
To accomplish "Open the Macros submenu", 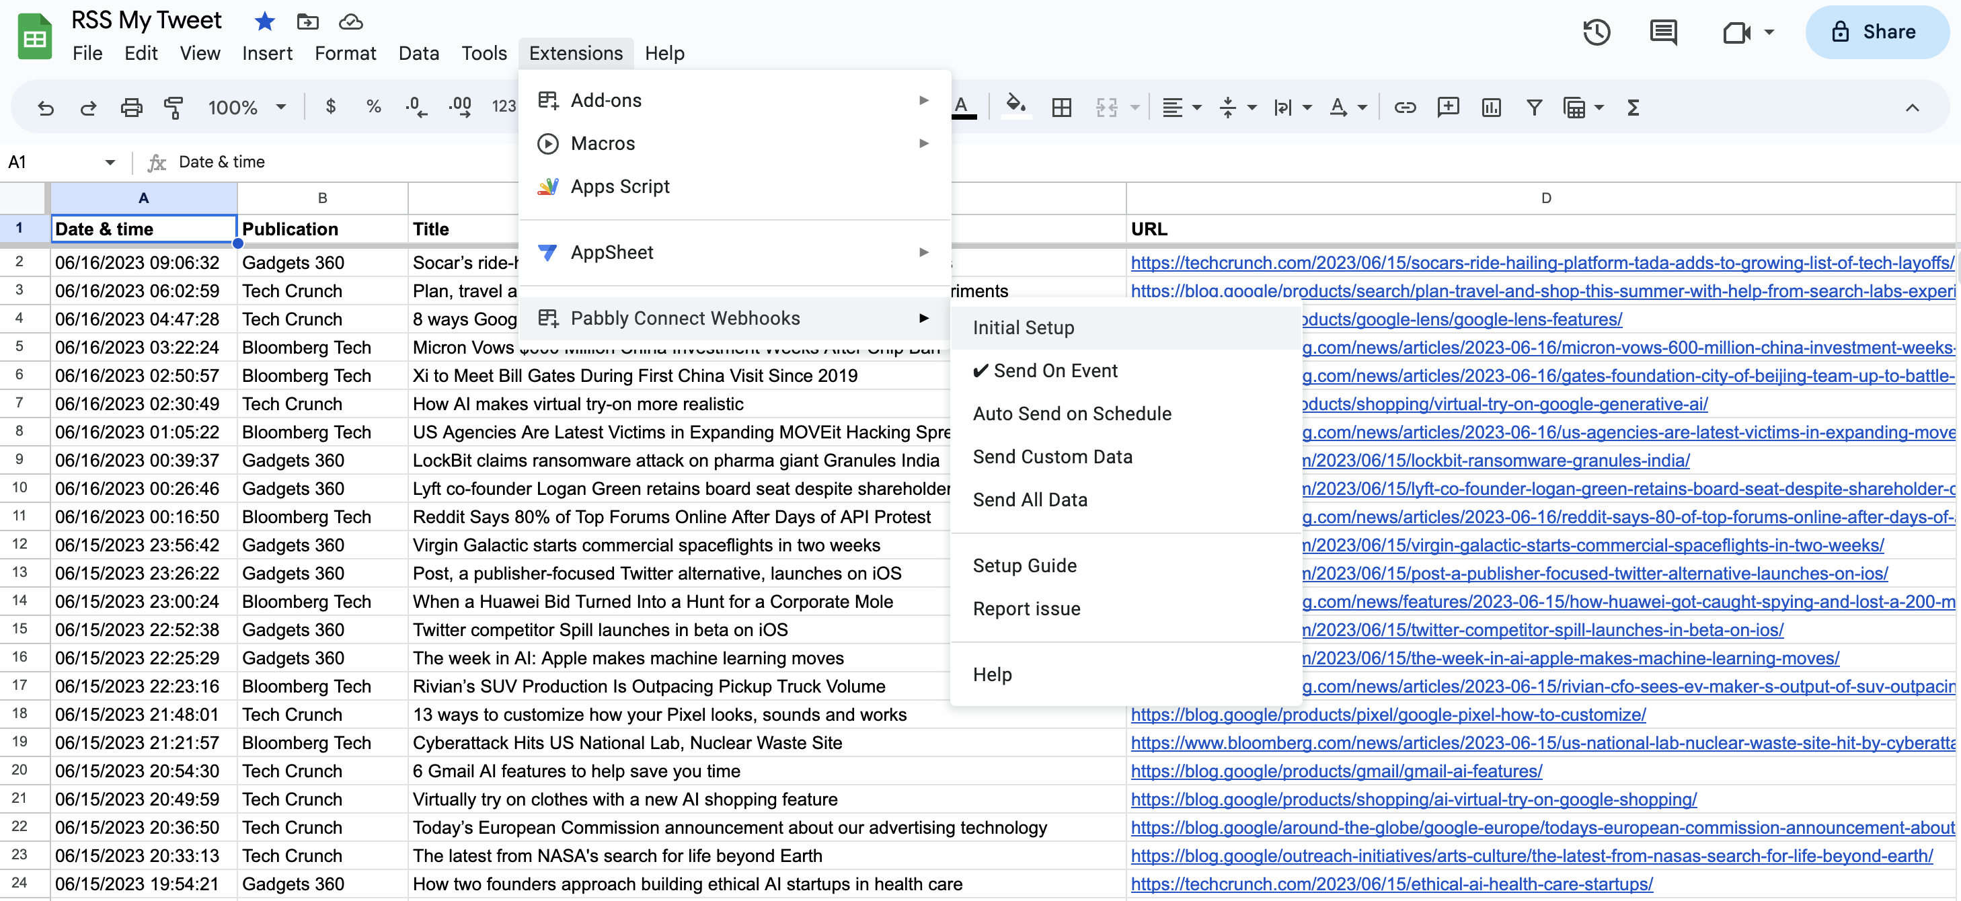I will click(734, 143).
